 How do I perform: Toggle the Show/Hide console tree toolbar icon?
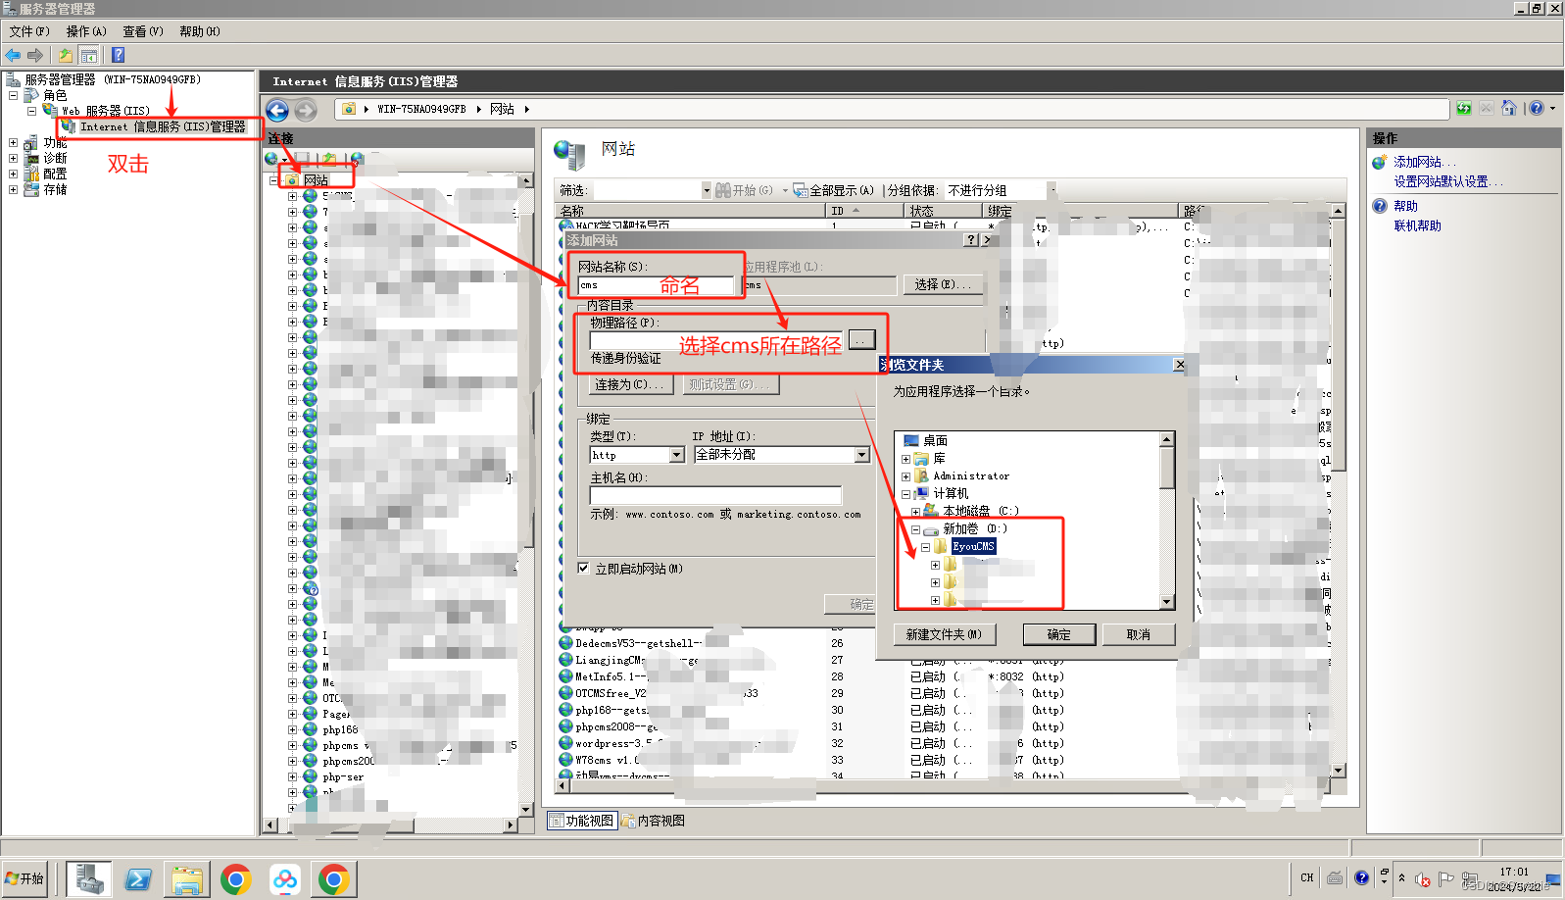tap(89, 55)
